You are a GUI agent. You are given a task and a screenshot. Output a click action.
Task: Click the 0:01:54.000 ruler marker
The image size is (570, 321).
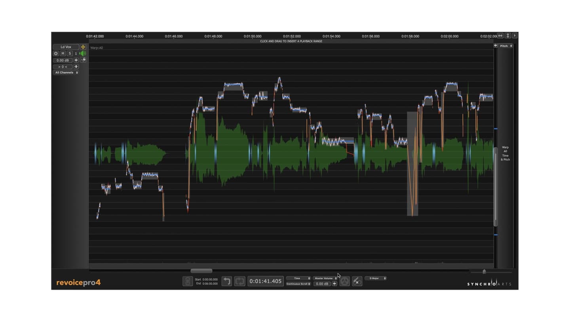pyautogui.click(x=331, y=36)
